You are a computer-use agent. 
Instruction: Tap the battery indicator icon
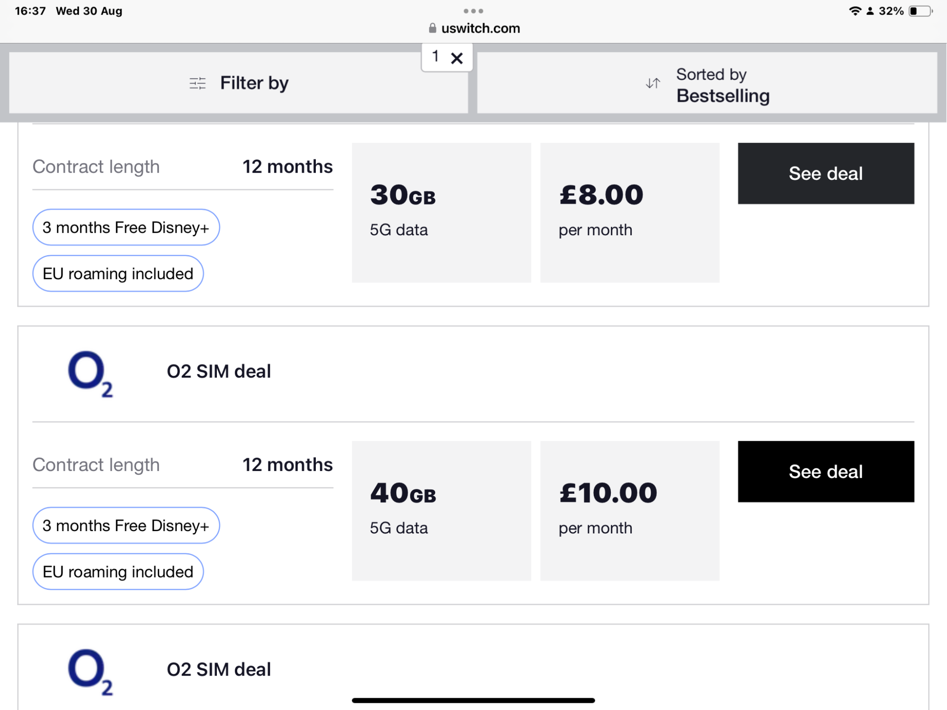[920, 11]
